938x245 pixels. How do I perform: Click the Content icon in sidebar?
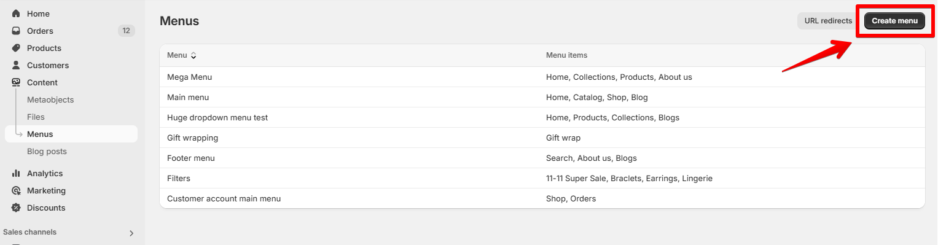[16, 82]
